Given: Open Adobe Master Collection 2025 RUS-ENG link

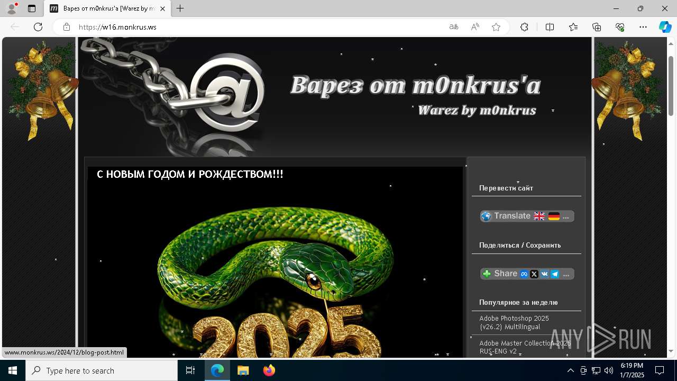Looking at the screenshot, I should (x=525, y=347).
